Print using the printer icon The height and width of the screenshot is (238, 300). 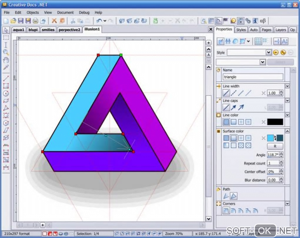(x=35, y=21)
